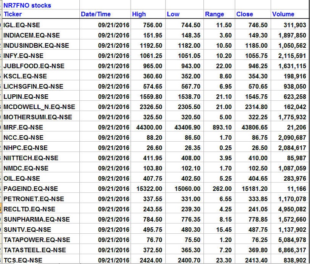Screen dimensions: 310x264
Task: Select the NR7FNO stocks title cell
Action: click(x=27, y=5)
